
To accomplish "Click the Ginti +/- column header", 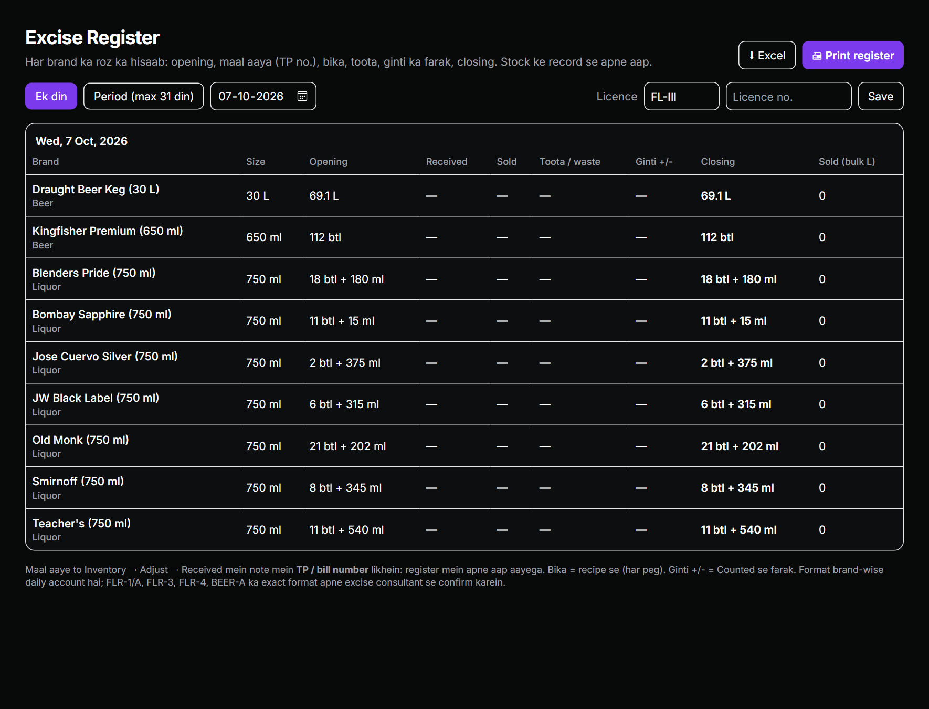I will pos(654,162).
